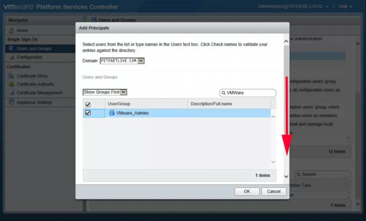366x221 pixels.
Task: Click the Appliance Settings icon
Action: 11,102
